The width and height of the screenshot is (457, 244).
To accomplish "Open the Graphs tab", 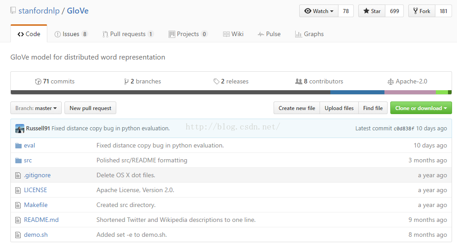I will [x=310, y=34].
